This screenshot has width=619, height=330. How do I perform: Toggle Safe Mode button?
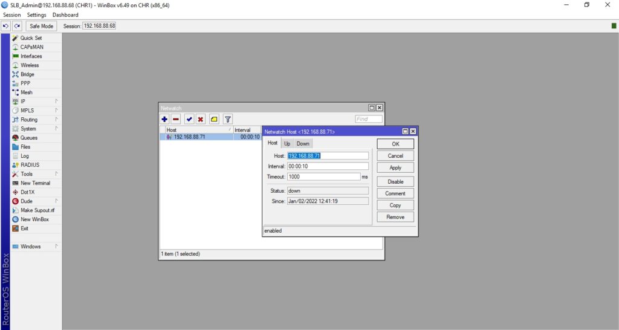[x=42, y=26]
